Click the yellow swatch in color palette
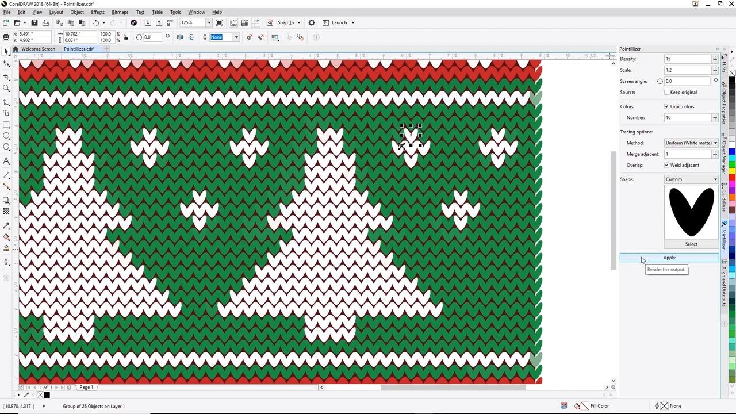 pyautogui.click(x=732, y=171)
